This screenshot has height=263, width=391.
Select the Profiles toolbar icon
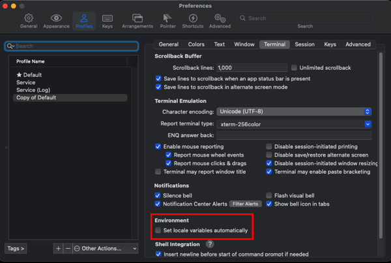tap(84, 22)
